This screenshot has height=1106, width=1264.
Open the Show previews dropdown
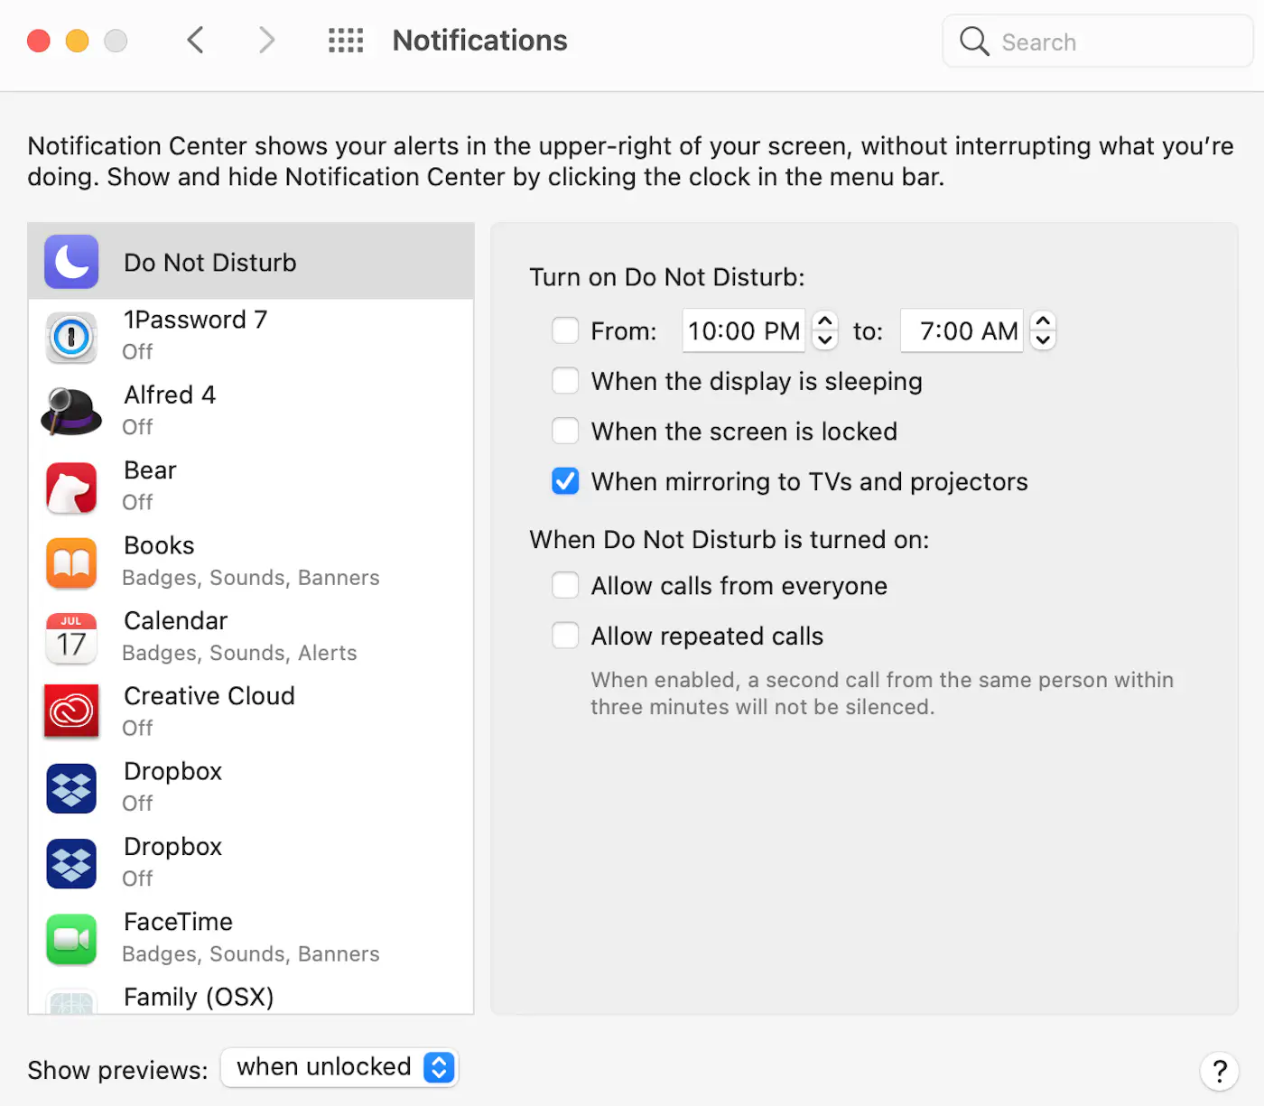pos(339,1067)
